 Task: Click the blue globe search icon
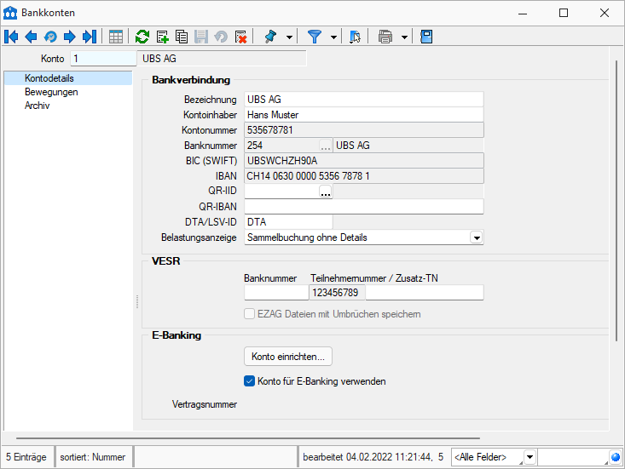pyautogui.click(x=616, y=457)
